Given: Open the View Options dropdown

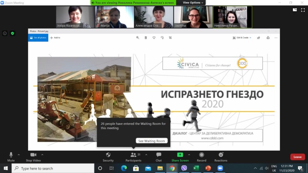Looking at the screenshot, I should point(191,2).
